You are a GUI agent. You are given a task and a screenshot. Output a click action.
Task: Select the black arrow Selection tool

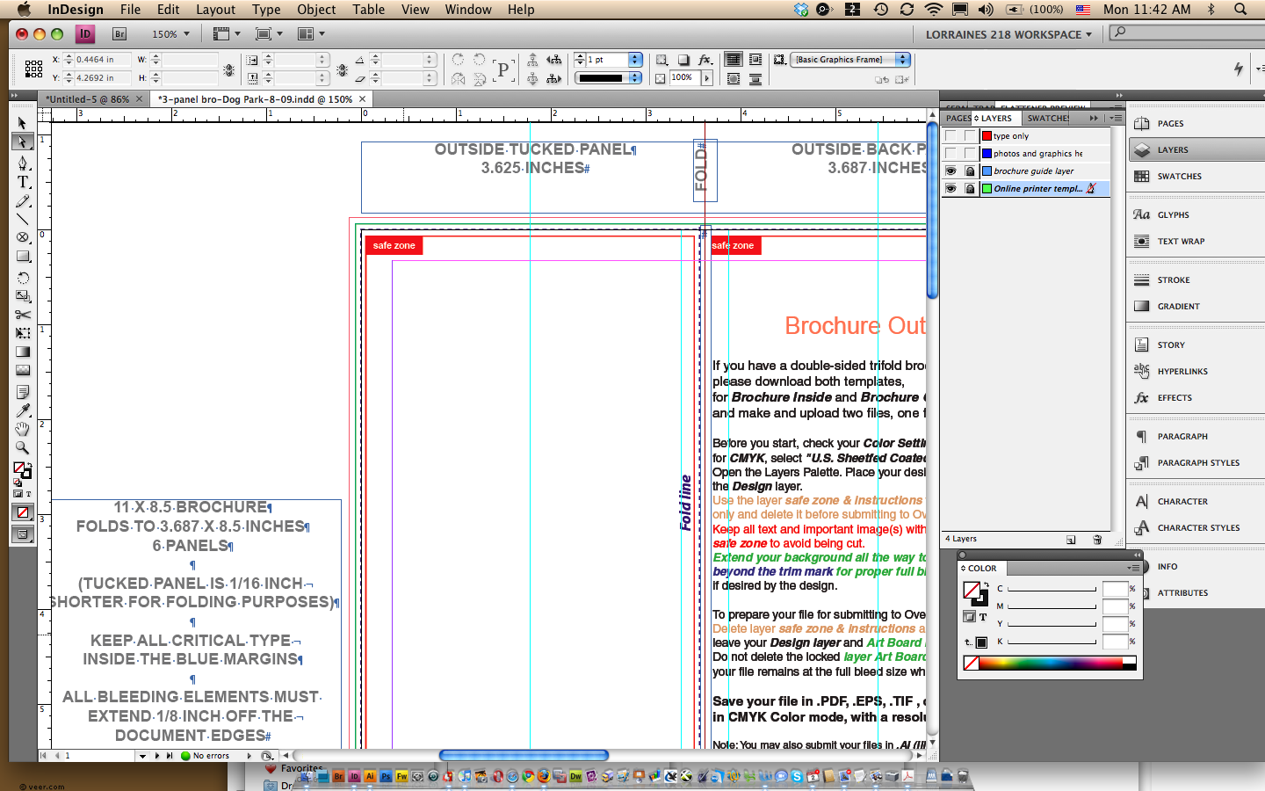[x=23, y=123]
